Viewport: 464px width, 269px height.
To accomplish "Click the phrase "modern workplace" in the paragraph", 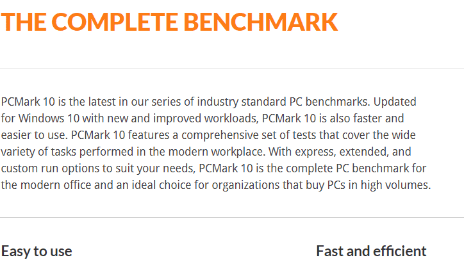I will click(x=215, y=152).
